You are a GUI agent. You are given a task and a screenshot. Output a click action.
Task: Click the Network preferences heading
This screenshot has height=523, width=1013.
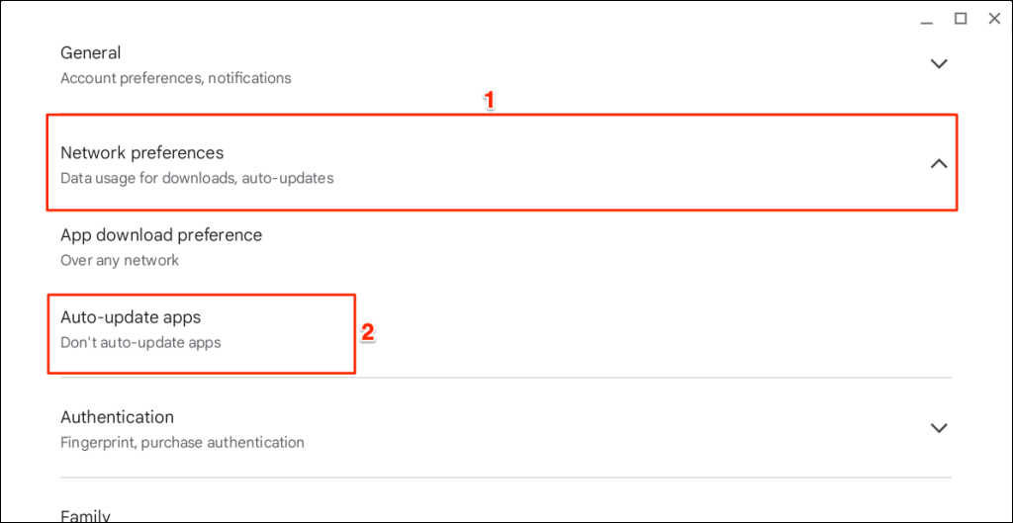[142, 152]
